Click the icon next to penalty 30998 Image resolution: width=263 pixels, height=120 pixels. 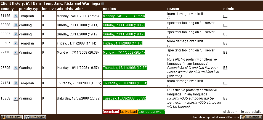[x=16, y=25]
